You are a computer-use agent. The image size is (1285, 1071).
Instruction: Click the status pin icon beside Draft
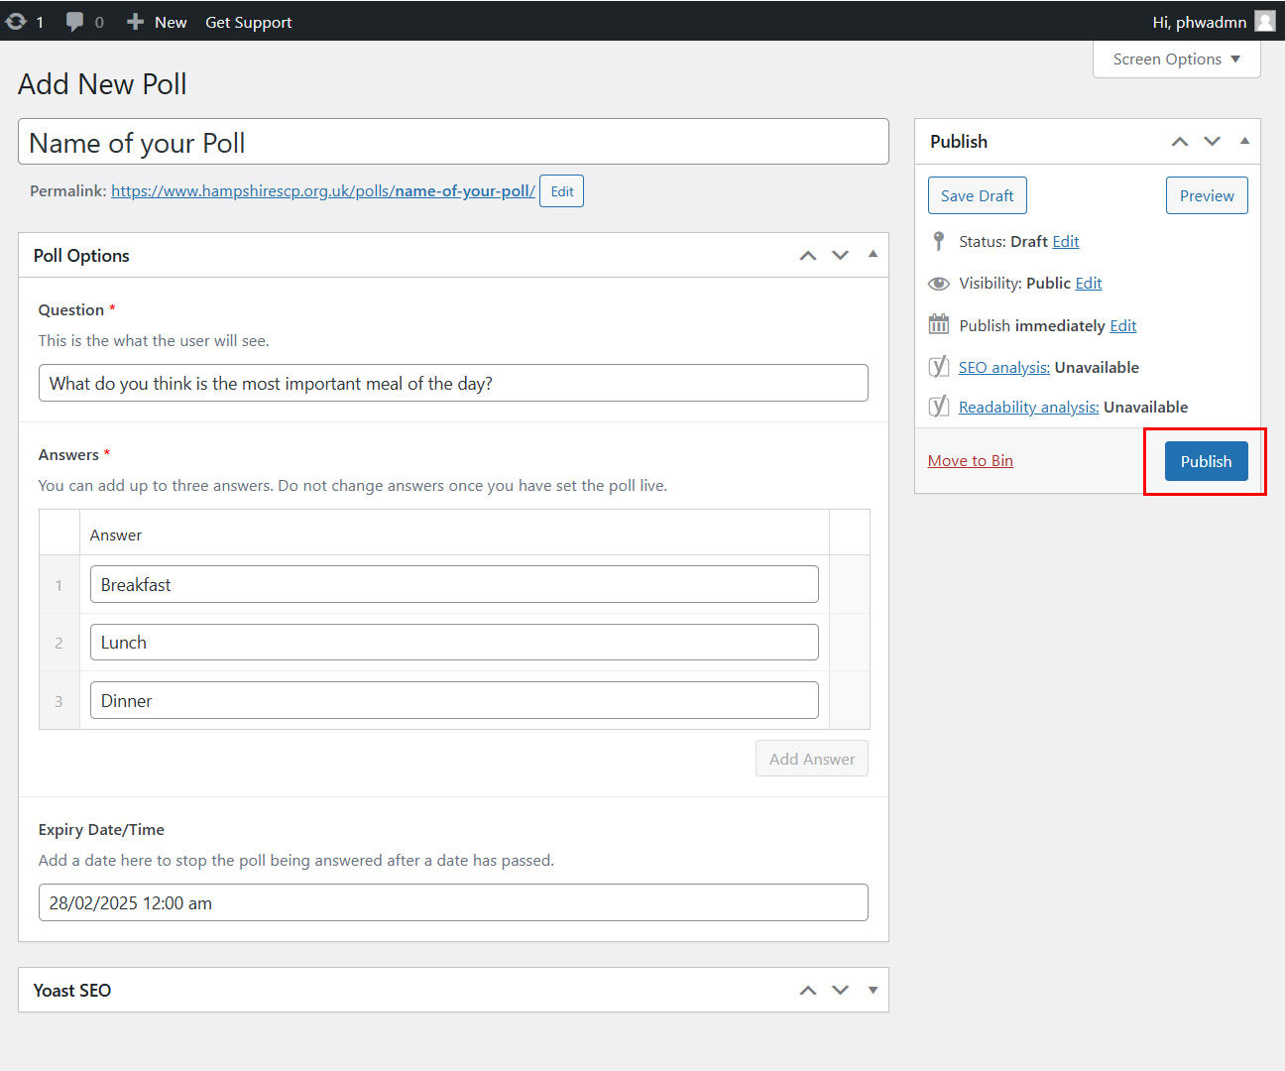click(938, 241)
